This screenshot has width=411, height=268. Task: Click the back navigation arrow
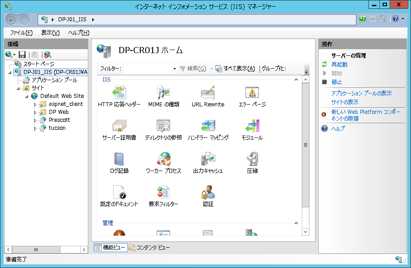click(x=11, y=20)
